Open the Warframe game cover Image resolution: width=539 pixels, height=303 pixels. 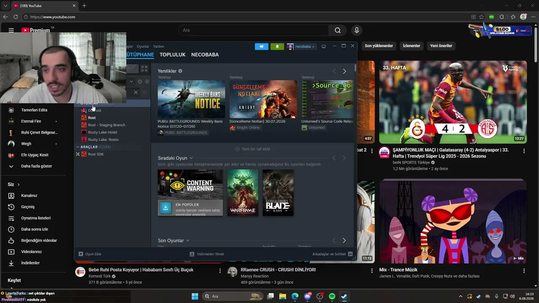pos(243,193)
